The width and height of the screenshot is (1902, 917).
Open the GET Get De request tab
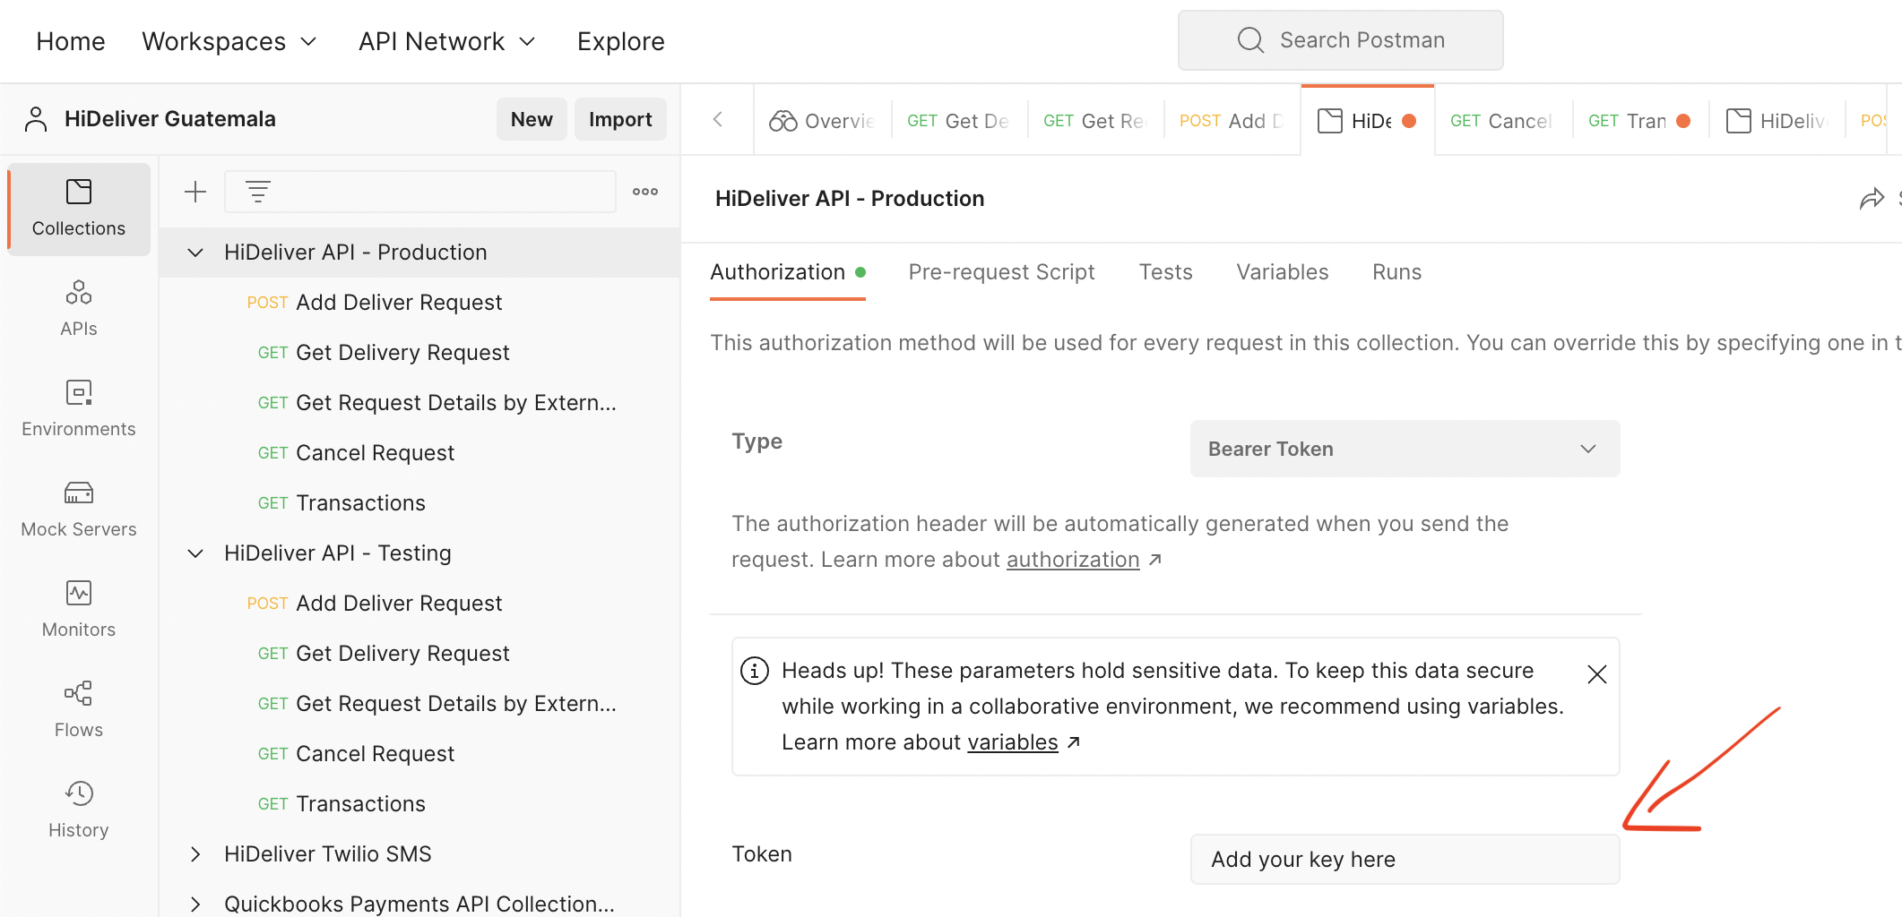[x=959, y=121]
